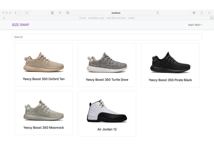This screenshot has height=152, width=214.
Task: Click the Yeezy Boost 350 Moonrock title
Action: (43, 128)
